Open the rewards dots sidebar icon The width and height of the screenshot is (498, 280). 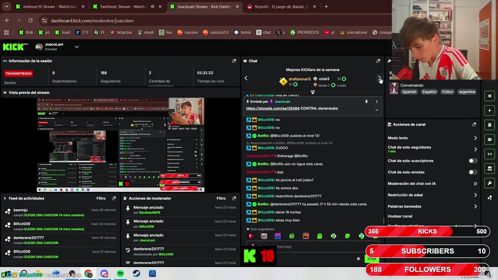coord(489,198)
